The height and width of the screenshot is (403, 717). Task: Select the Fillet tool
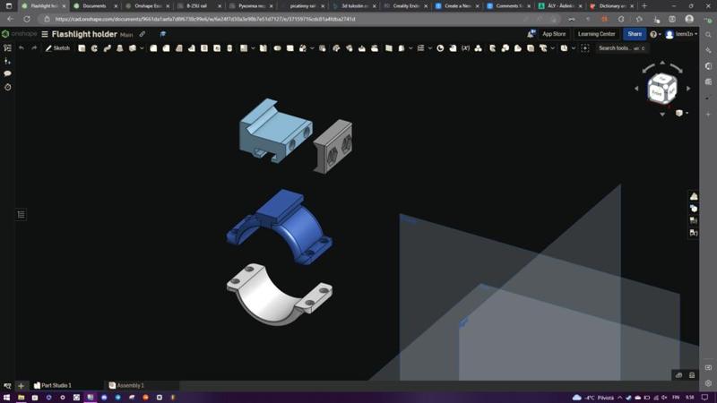(153, 48)
